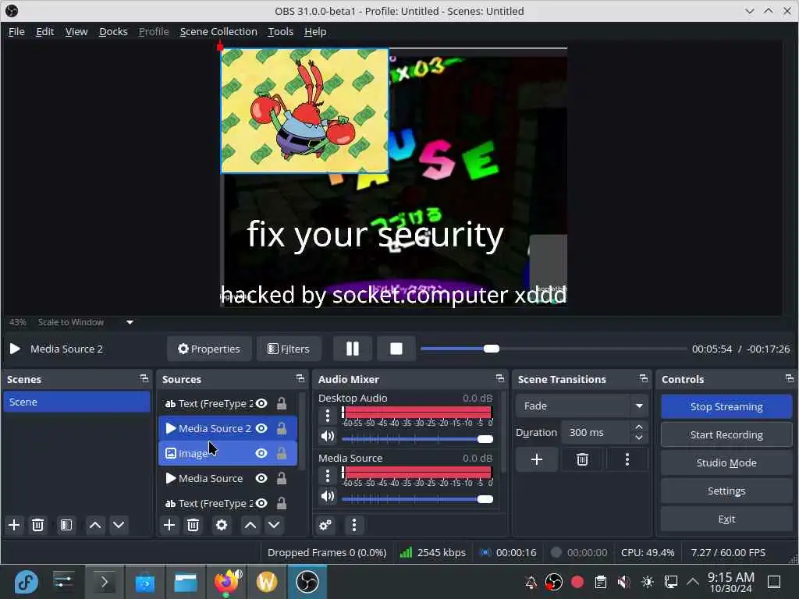This screenshot has height=599, width=799.
Task: Toggle visibility of top Text (FreeType 2) source
Action: 261,403
